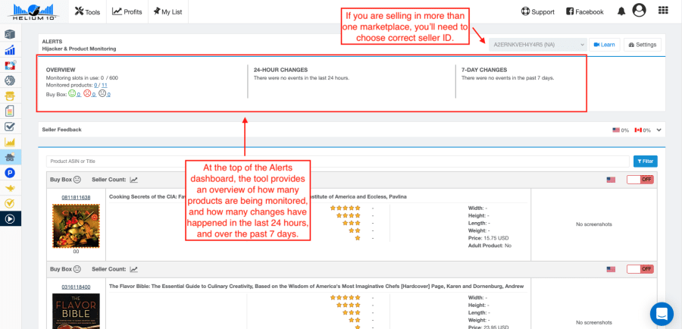Open the Black Box cube icon in sidebar
The height and width of the screenshot is (329, 682).
click(10, 34)
